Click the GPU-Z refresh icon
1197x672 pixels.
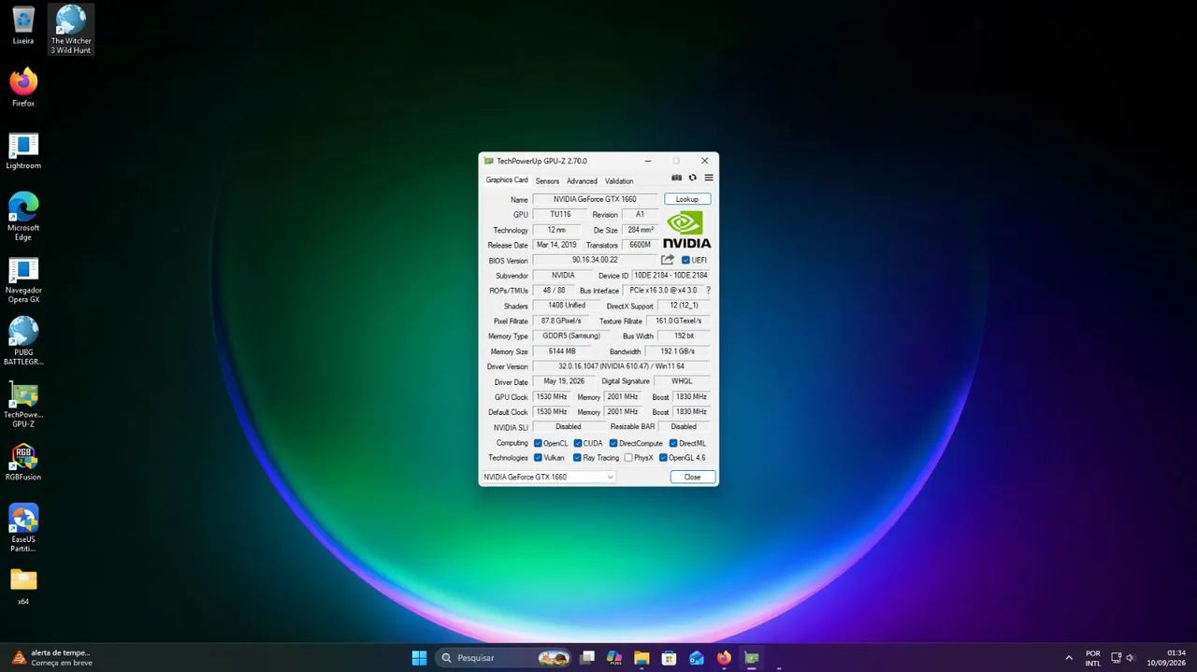click(693, 178)
